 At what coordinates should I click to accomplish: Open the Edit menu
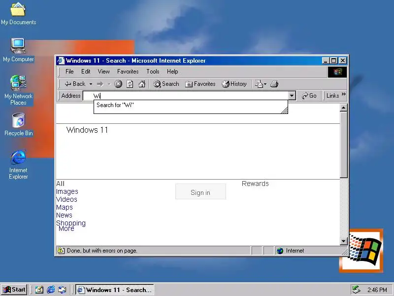pyautogui.click(x=86, y=72)
